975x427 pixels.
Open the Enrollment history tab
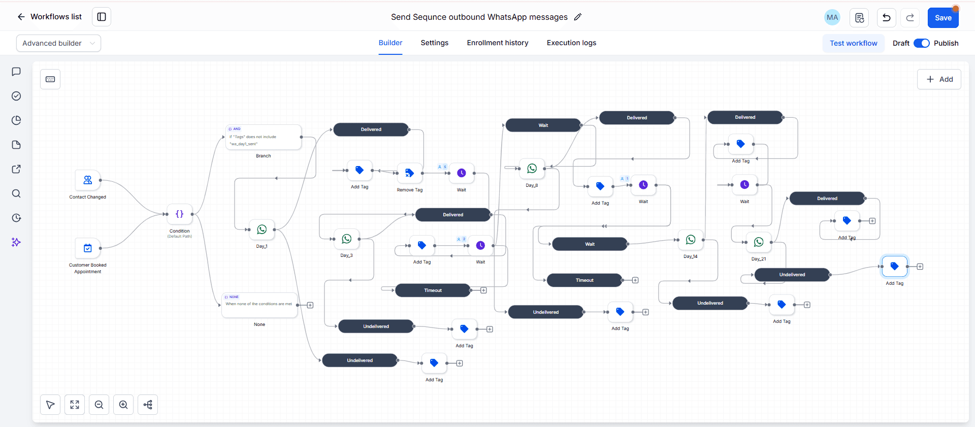(x=498, y=43)
